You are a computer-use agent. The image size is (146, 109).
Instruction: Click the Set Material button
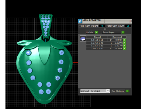(x=118, y=91)
